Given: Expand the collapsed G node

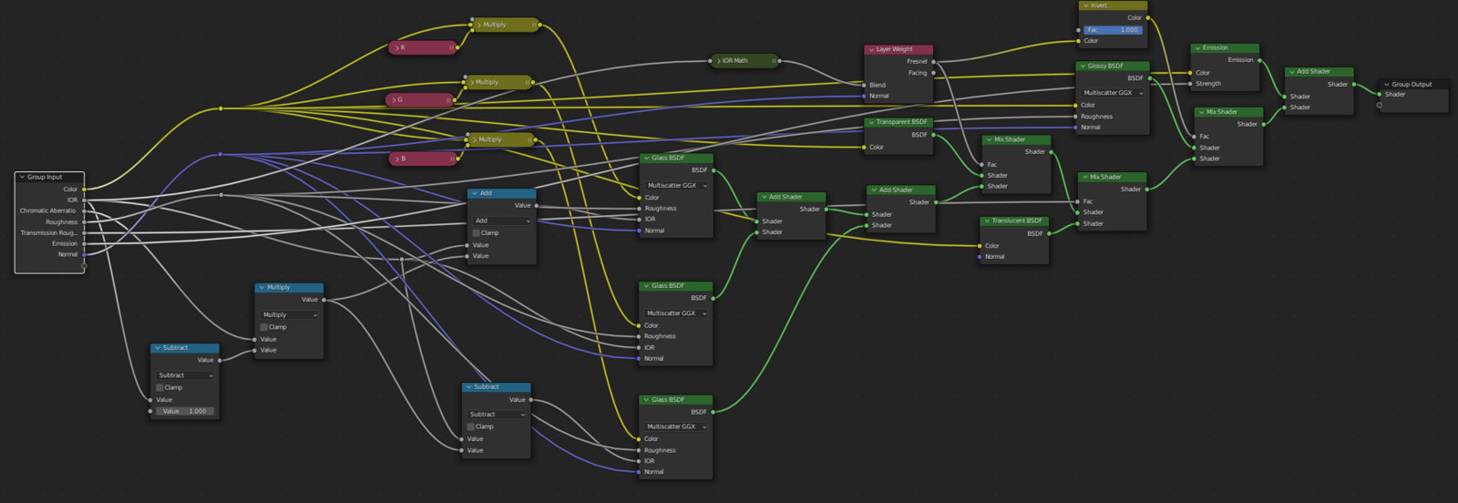Looking at the screenshot, I should click(x=393, y=99).
